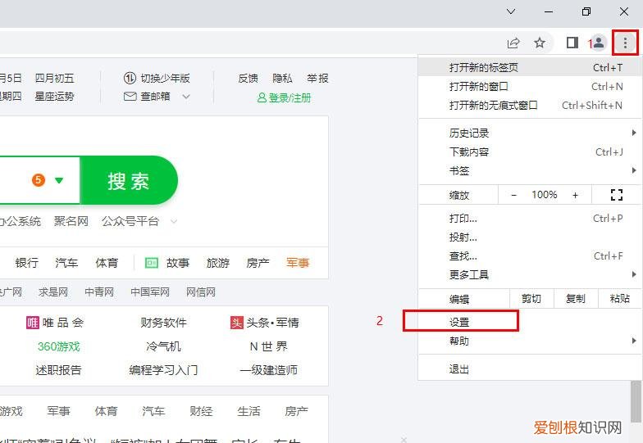Click the fullscreen icon in zoom row
The width and height of the screenshot is (643, 443).
(x=617, y=195)
